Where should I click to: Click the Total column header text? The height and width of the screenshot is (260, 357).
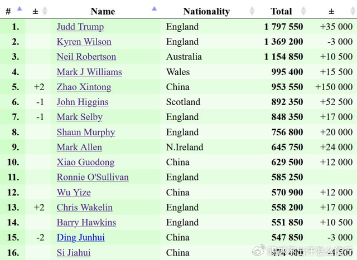281,11
